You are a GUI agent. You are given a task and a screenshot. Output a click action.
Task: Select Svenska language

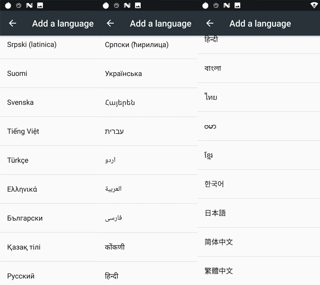point(49,102)
